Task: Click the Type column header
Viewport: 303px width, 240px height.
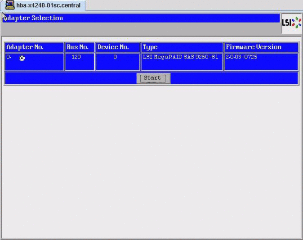Action: [182, 47]
